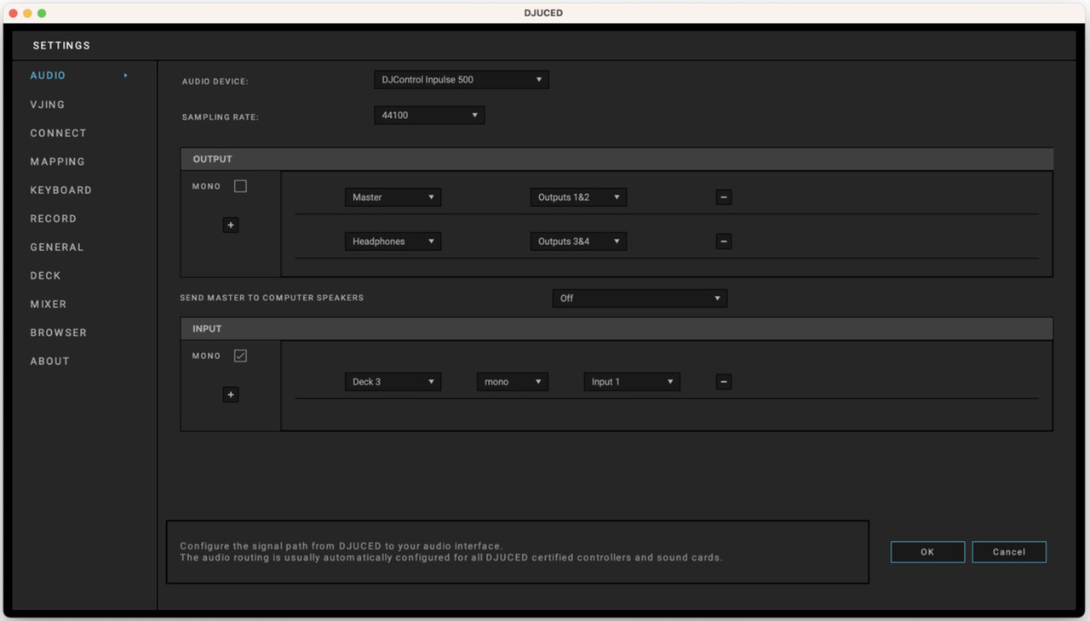Enable mono for Output section
Image resolution: width=1090 pixels, height=621 pixels.
coord(240,186)
